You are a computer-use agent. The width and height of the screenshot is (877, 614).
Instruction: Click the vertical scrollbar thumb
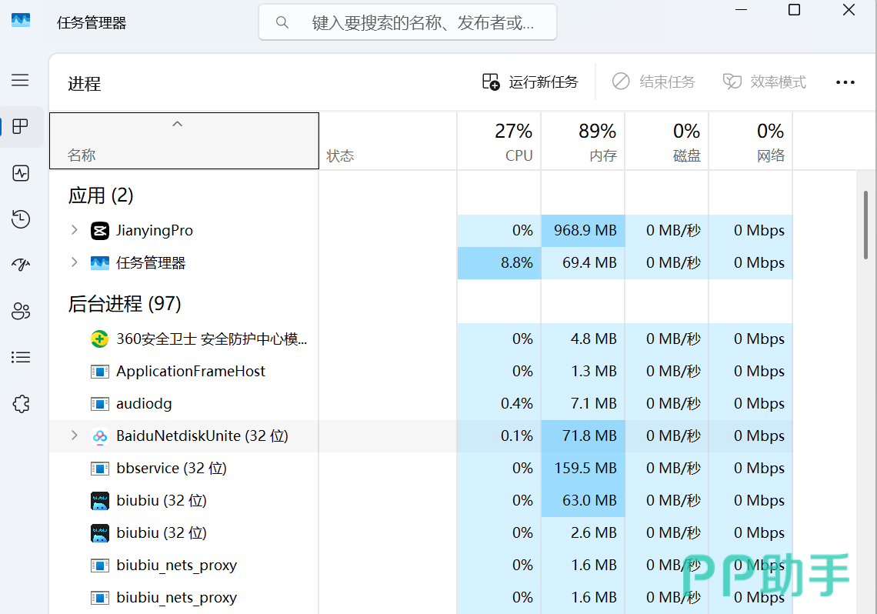(x=865, y=224)
